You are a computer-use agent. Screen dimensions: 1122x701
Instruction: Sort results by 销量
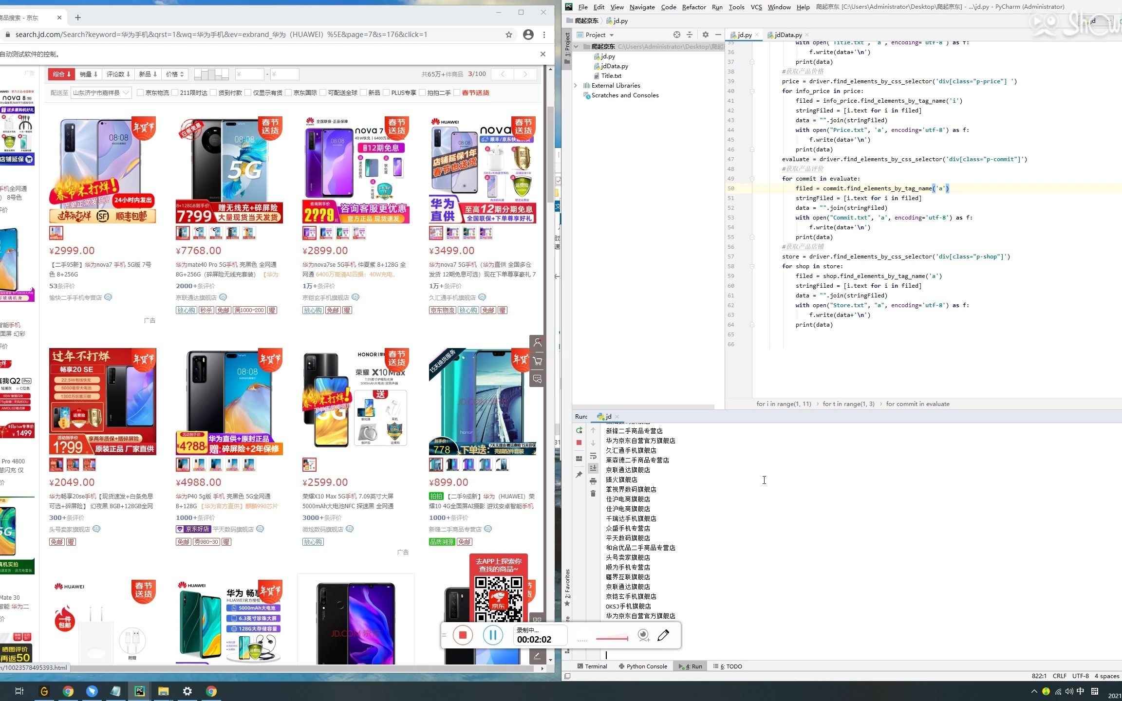pos(89,74)
